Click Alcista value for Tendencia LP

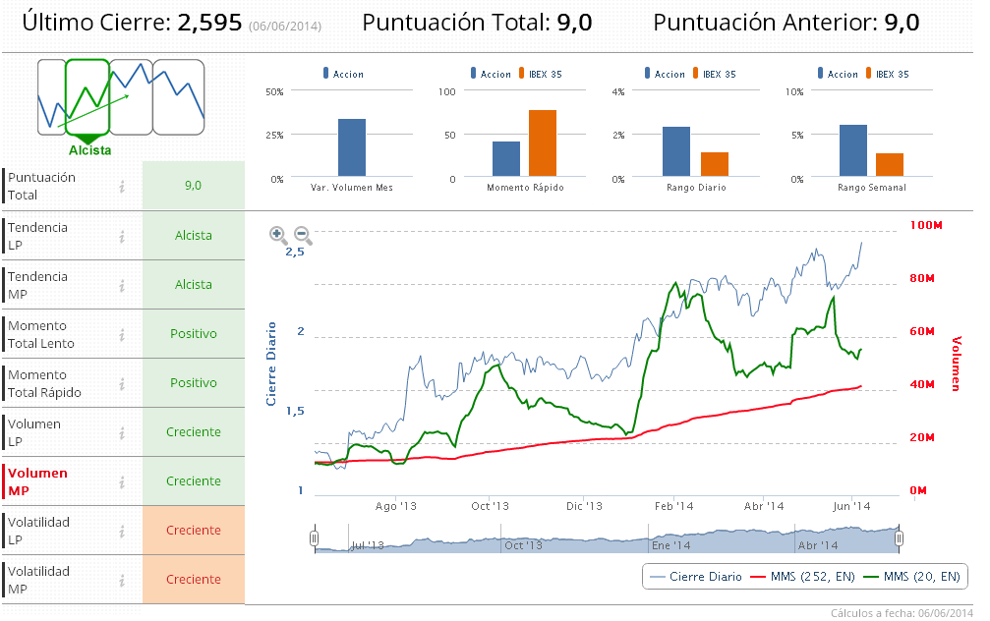194,236
